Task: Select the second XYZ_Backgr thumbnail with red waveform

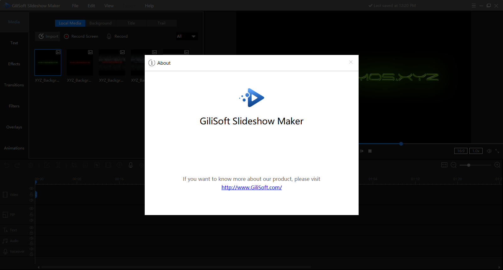Action: [x=80, y=62]
